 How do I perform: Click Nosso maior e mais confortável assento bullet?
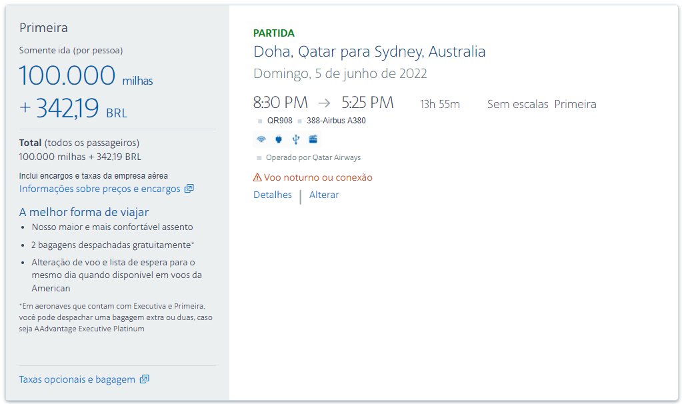pyautogui.click(x=112, y=227)
